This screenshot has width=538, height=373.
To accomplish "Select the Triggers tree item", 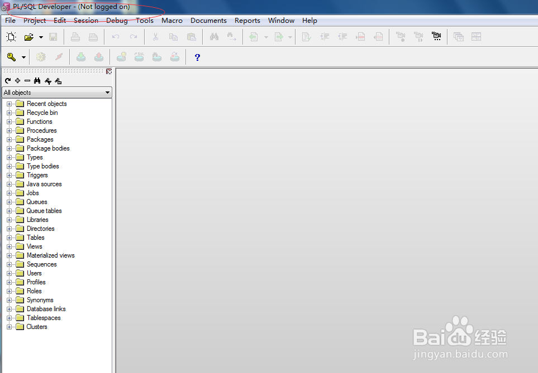I will tap(37, 175).
